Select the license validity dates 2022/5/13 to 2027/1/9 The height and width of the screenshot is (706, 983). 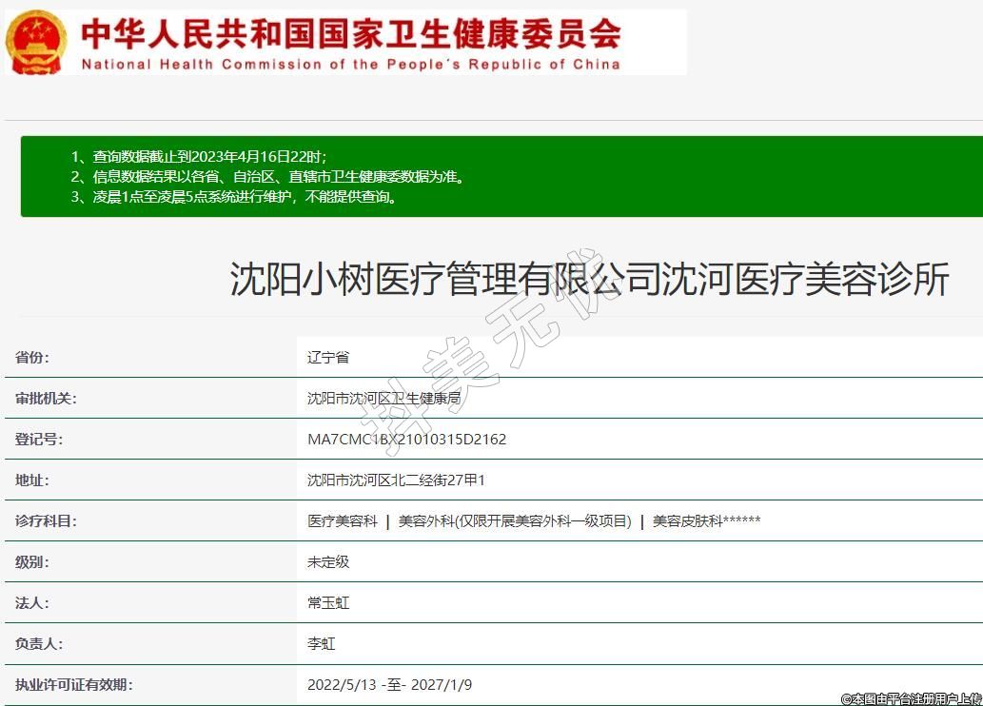(389, 685)
